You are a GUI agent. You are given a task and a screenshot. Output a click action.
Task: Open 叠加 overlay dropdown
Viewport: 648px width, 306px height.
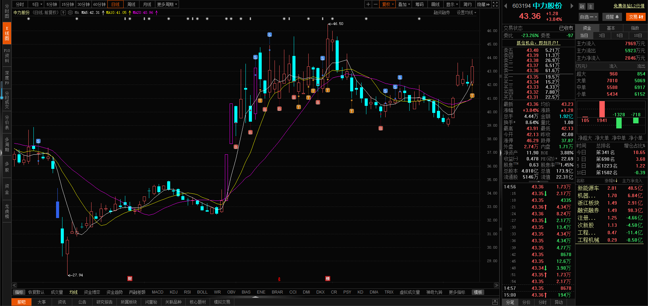tap(404, 4)
